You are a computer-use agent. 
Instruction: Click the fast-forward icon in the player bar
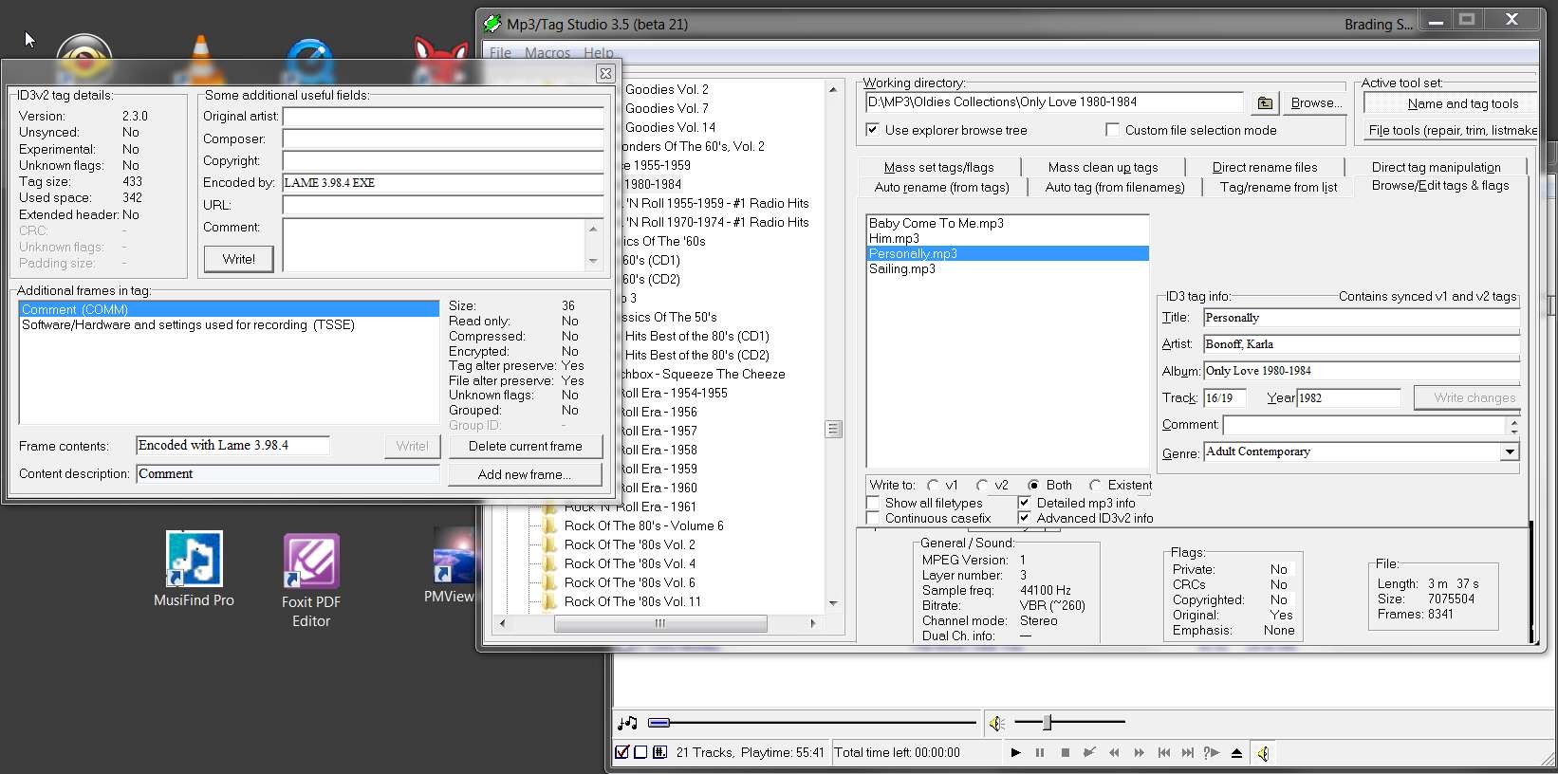point(1139,752)
